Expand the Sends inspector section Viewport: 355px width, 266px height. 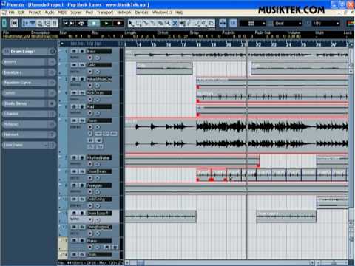coord(29,93)
